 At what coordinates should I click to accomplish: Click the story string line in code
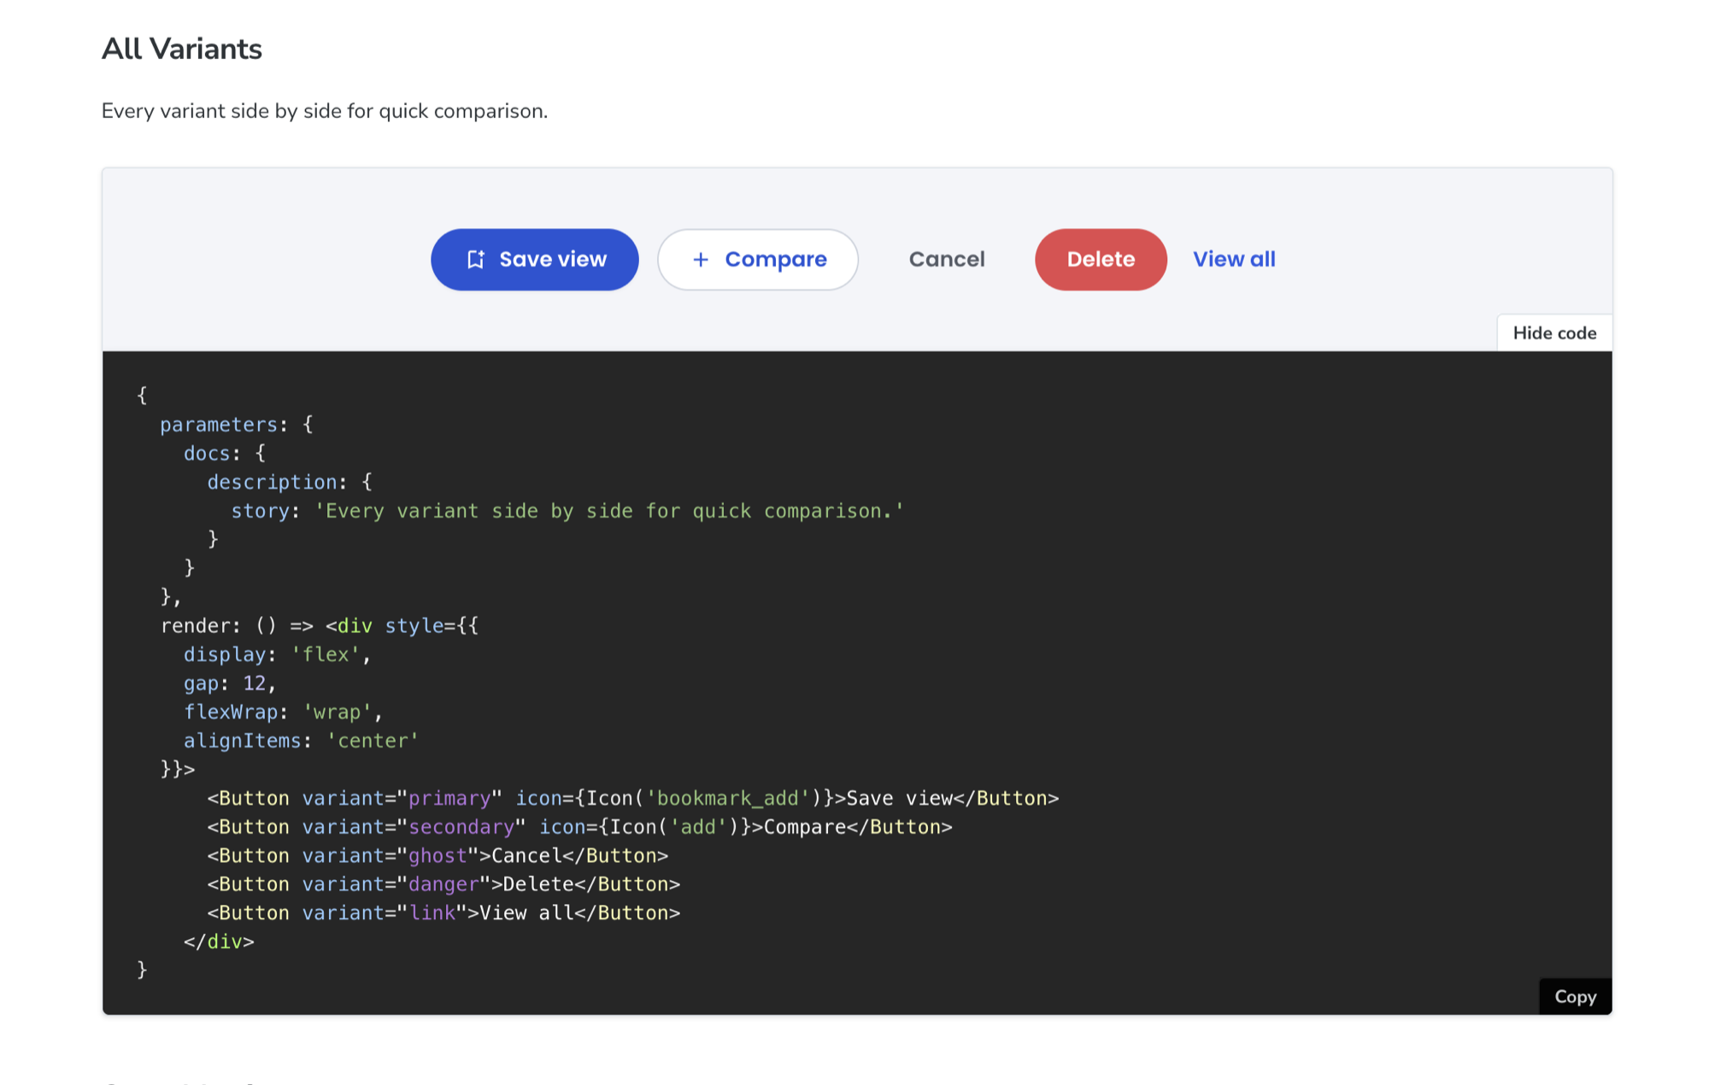pyautogui.click(x=567, y=511)
